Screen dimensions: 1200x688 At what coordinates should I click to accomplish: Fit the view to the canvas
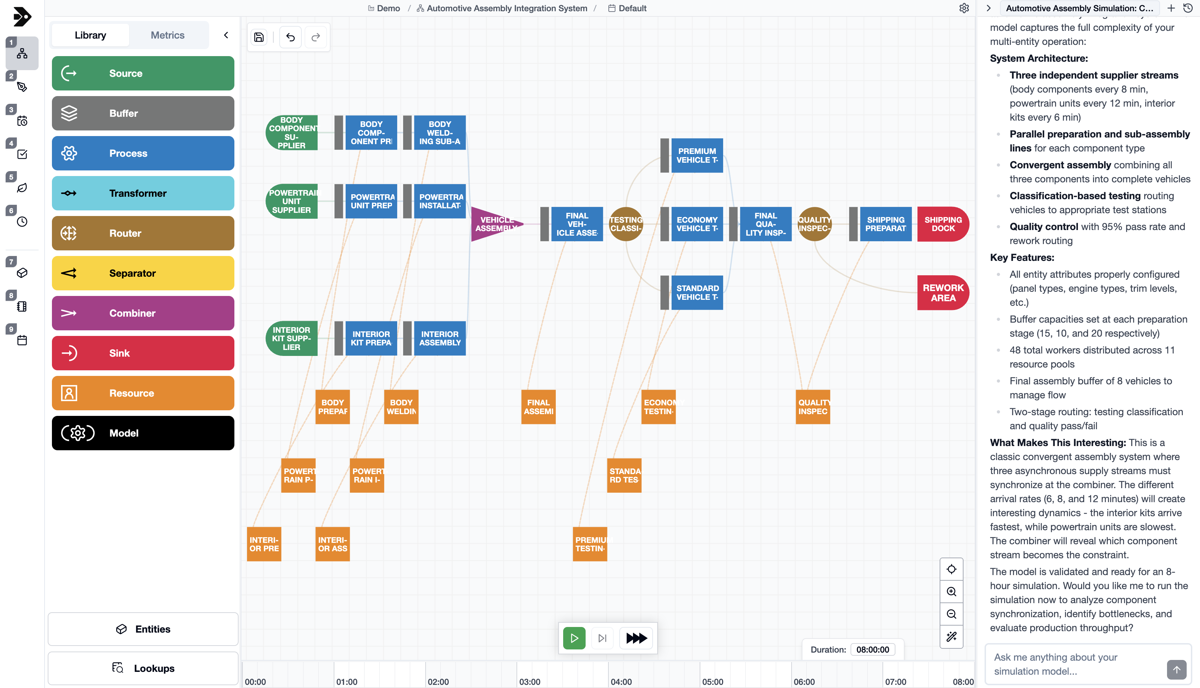(951, 569)
